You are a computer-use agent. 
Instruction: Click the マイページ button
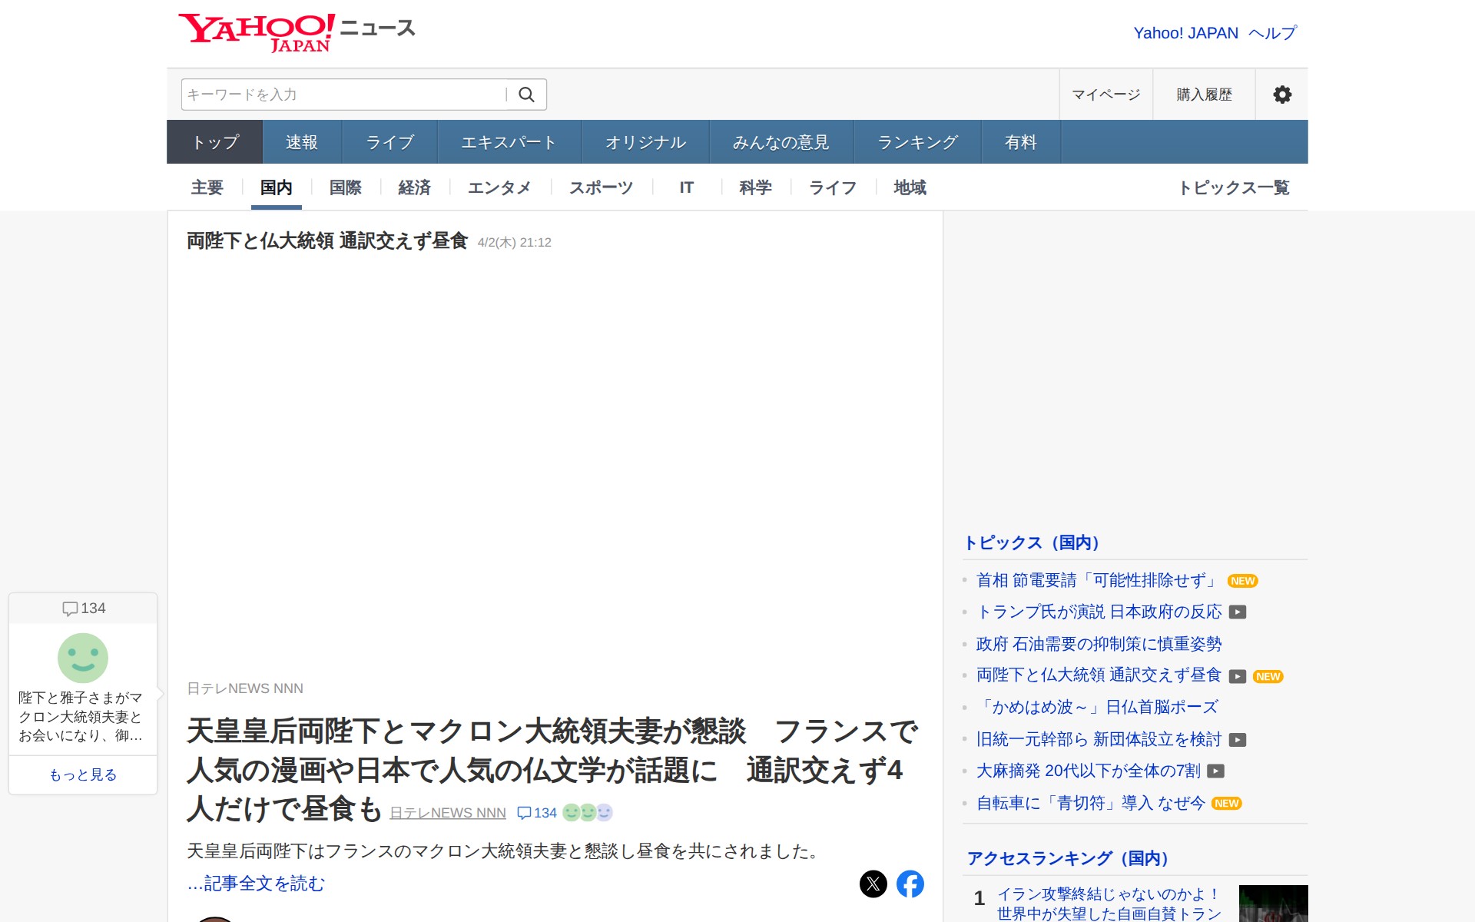1105,95
